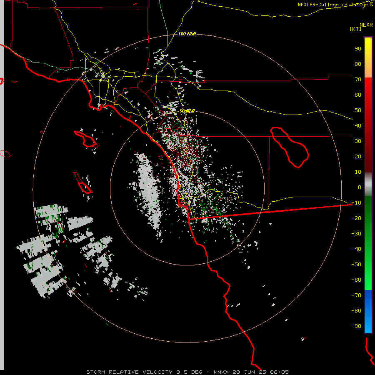Click the -70 value on the velocity scale
375x375 pixels.
coord(356,295)
